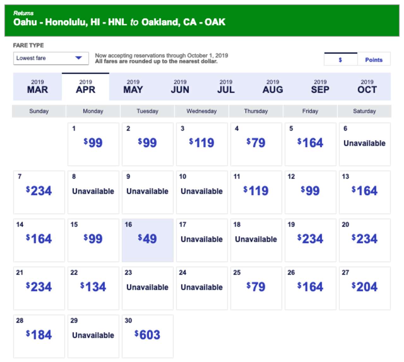Open the Lowest fare type dropdown
404x362 pixels.
point(51,58)
